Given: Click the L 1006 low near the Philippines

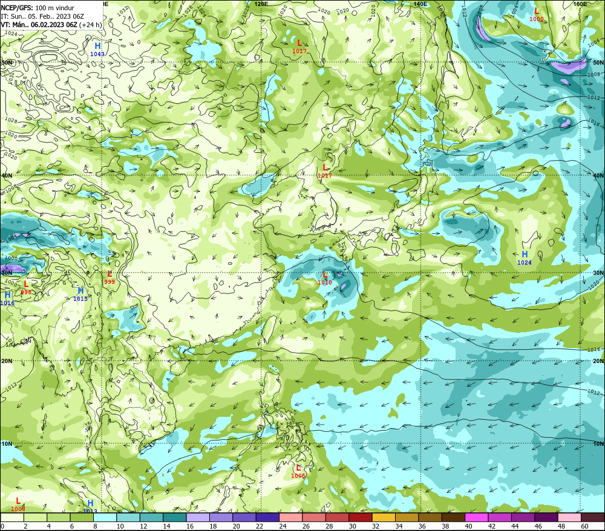Looking at the screenshot, I should (298, 471).
